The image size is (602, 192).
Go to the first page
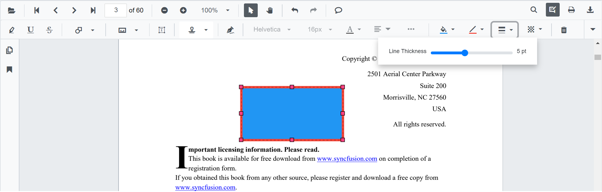[37, 10]
